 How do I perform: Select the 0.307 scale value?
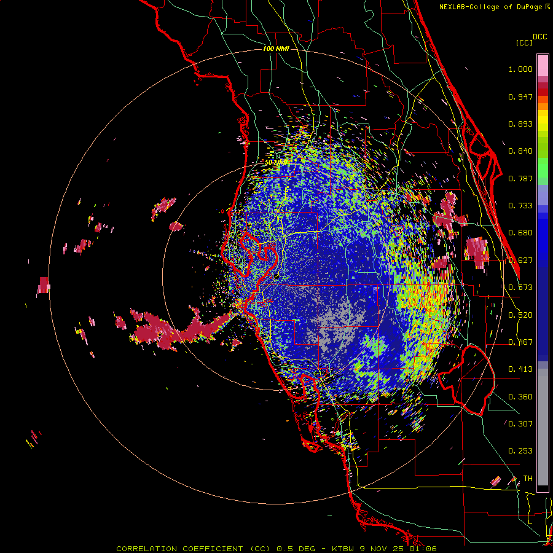click(520, 423)
